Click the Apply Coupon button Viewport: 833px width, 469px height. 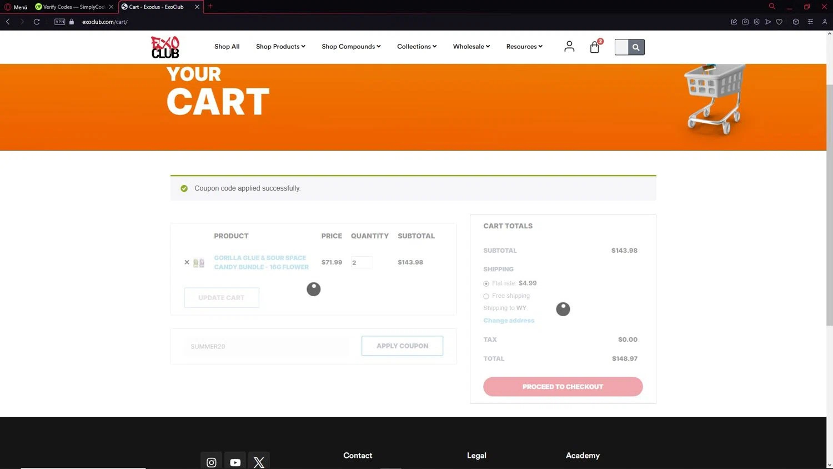tap(402, 346)
